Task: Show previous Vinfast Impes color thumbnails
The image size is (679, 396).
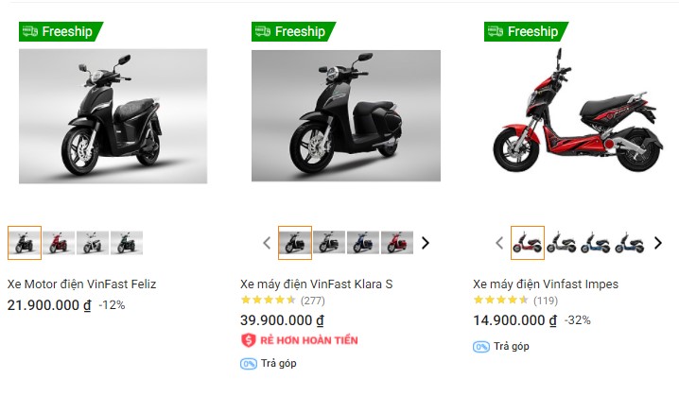Action: [499, 243]
